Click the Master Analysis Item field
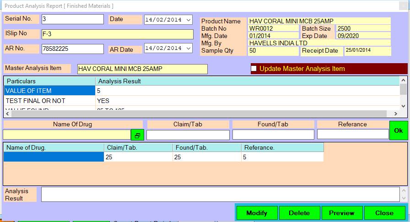This screenshot has width=410, height=222. pyautogui.click(x=142, y=69)
